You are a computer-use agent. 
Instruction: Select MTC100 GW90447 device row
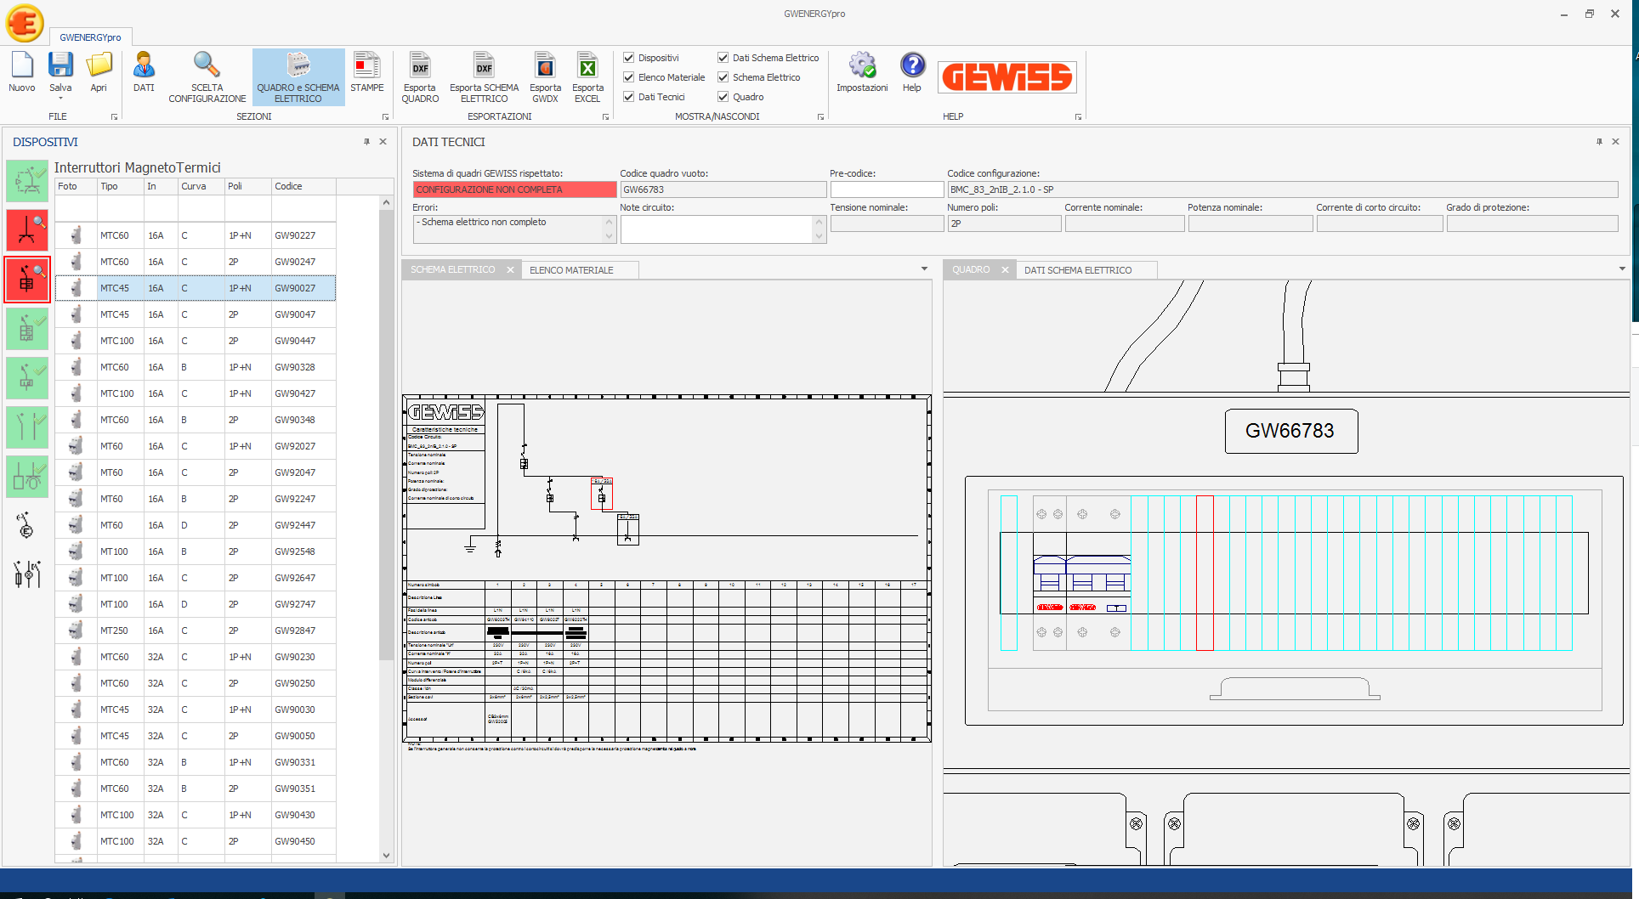pyautogui.click(x=196, y=341)
